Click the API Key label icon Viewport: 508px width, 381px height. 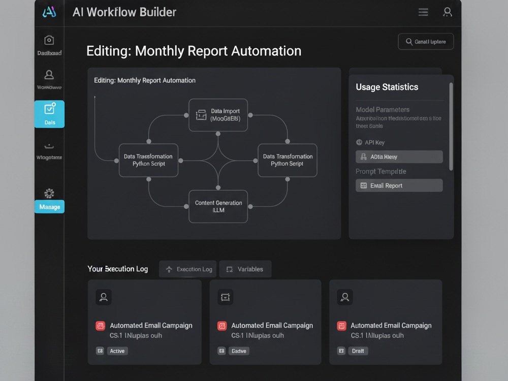click(359, 142)
